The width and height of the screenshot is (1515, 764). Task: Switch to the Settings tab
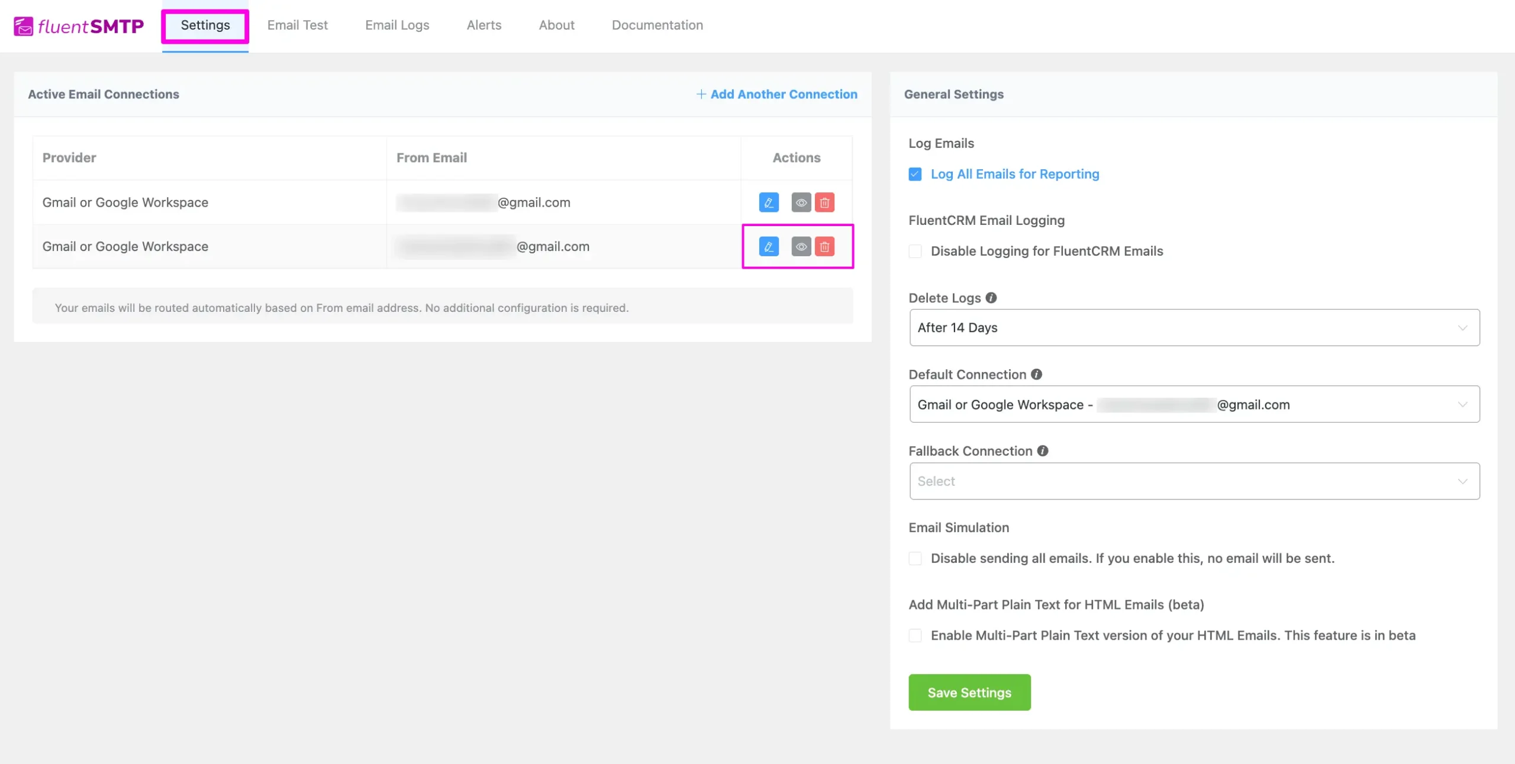(205, 25)
